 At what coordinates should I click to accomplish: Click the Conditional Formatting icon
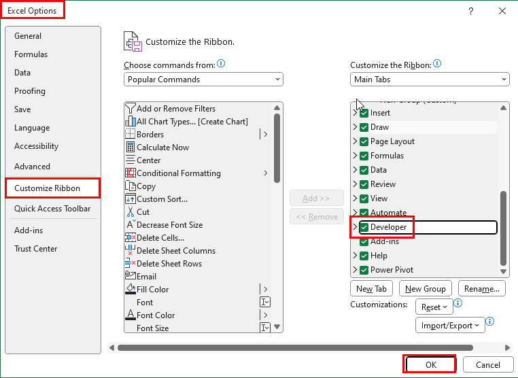click(x=131, y=173)
